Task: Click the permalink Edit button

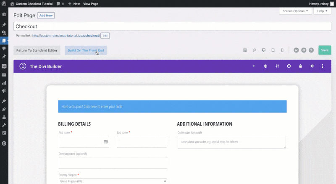Action: pos(105,36)
